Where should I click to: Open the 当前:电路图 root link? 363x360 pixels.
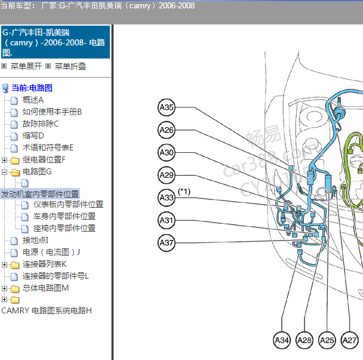32,88
